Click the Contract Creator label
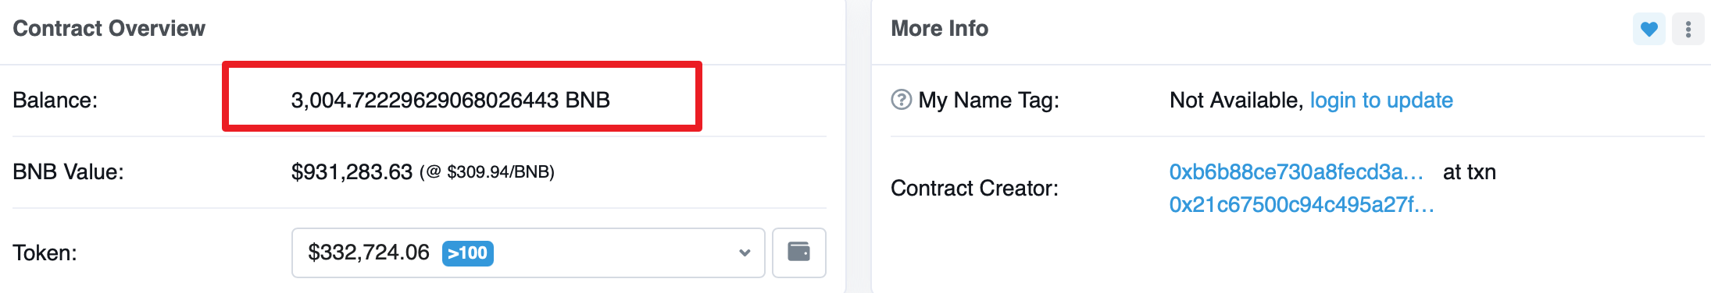This screenshot has height=293, width=1711. pos(974,189)
